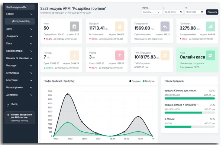Click the Продажі value 11713.41
Viewport: 223px width, 145px height.
(97, 28)
